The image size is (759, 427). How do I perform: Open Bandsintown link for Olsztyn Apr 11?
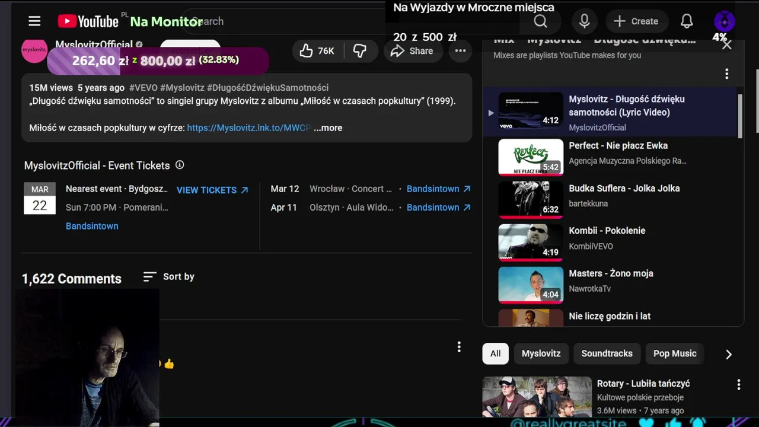tap(438, 208)
